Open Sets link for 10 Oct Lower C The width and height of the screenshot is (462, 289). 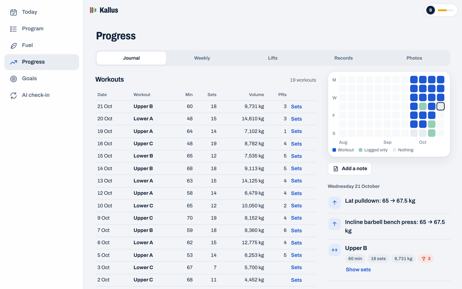pos(296,206)
